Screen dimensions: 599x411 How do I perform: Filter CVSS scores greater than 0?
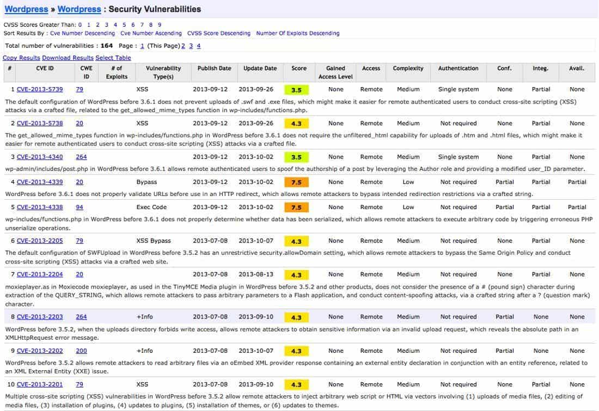(x=80, y=25)
